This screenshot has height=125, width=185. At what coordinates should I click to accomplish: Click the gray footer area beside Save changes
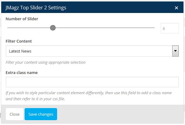tap(122, 114)
